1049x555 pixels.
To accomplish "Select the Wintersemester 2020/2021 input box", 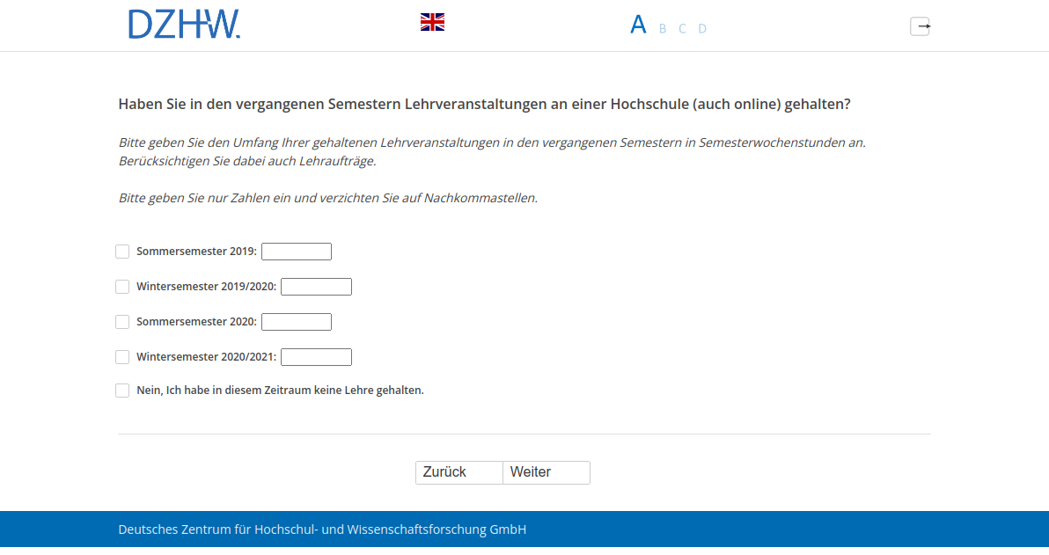I will click(316, 357).
